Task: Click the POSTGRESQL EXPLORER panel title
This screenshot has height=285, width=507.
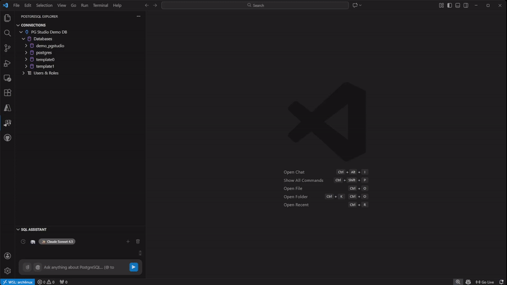Action: tap(39, 16)
